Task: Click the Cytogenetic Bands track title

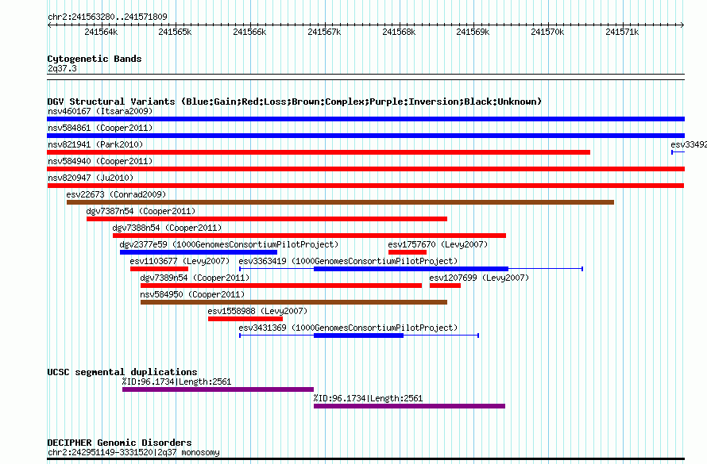Action: (95, 59)
